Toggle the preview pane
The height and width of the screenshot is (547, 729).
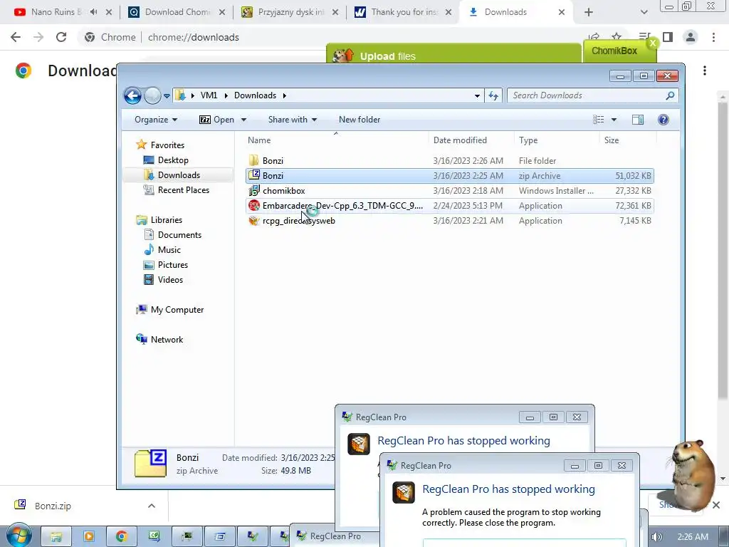tap(638, 120)
